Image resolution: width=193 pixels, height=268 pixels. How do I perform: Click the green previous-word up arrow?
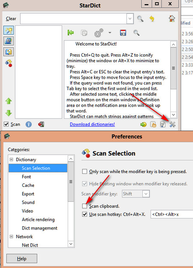[9, 101]
